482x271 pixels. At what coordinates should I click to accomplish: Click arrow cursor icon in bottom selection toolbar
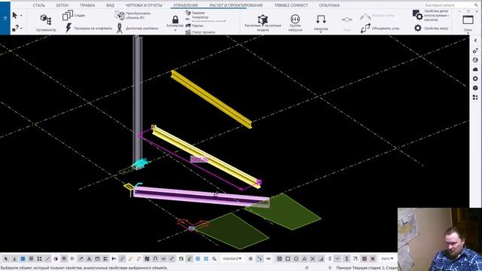click(x=6, y=259)
